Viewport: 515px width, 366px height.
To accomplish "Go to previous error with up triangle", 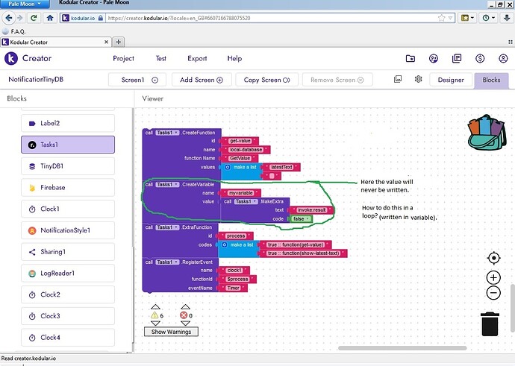I will click(x=186, y=307).
